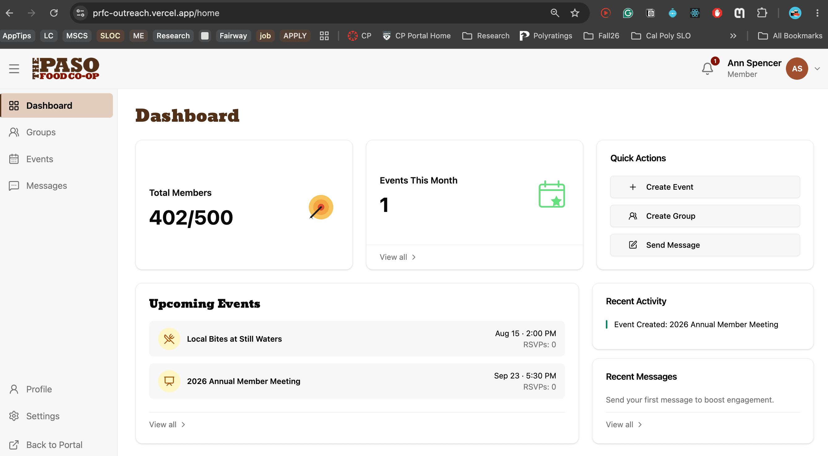Click the calendar star icon in Events card
This screenshot has width=828, height=456.
click(x=552, y=194)
